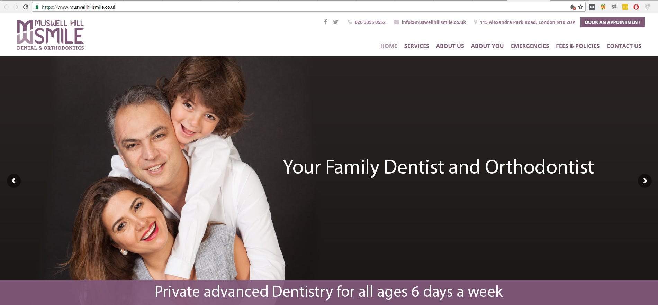The image size is (658, 305).
Task: View the secure connection padlock icon
Action: click(37, 7)
